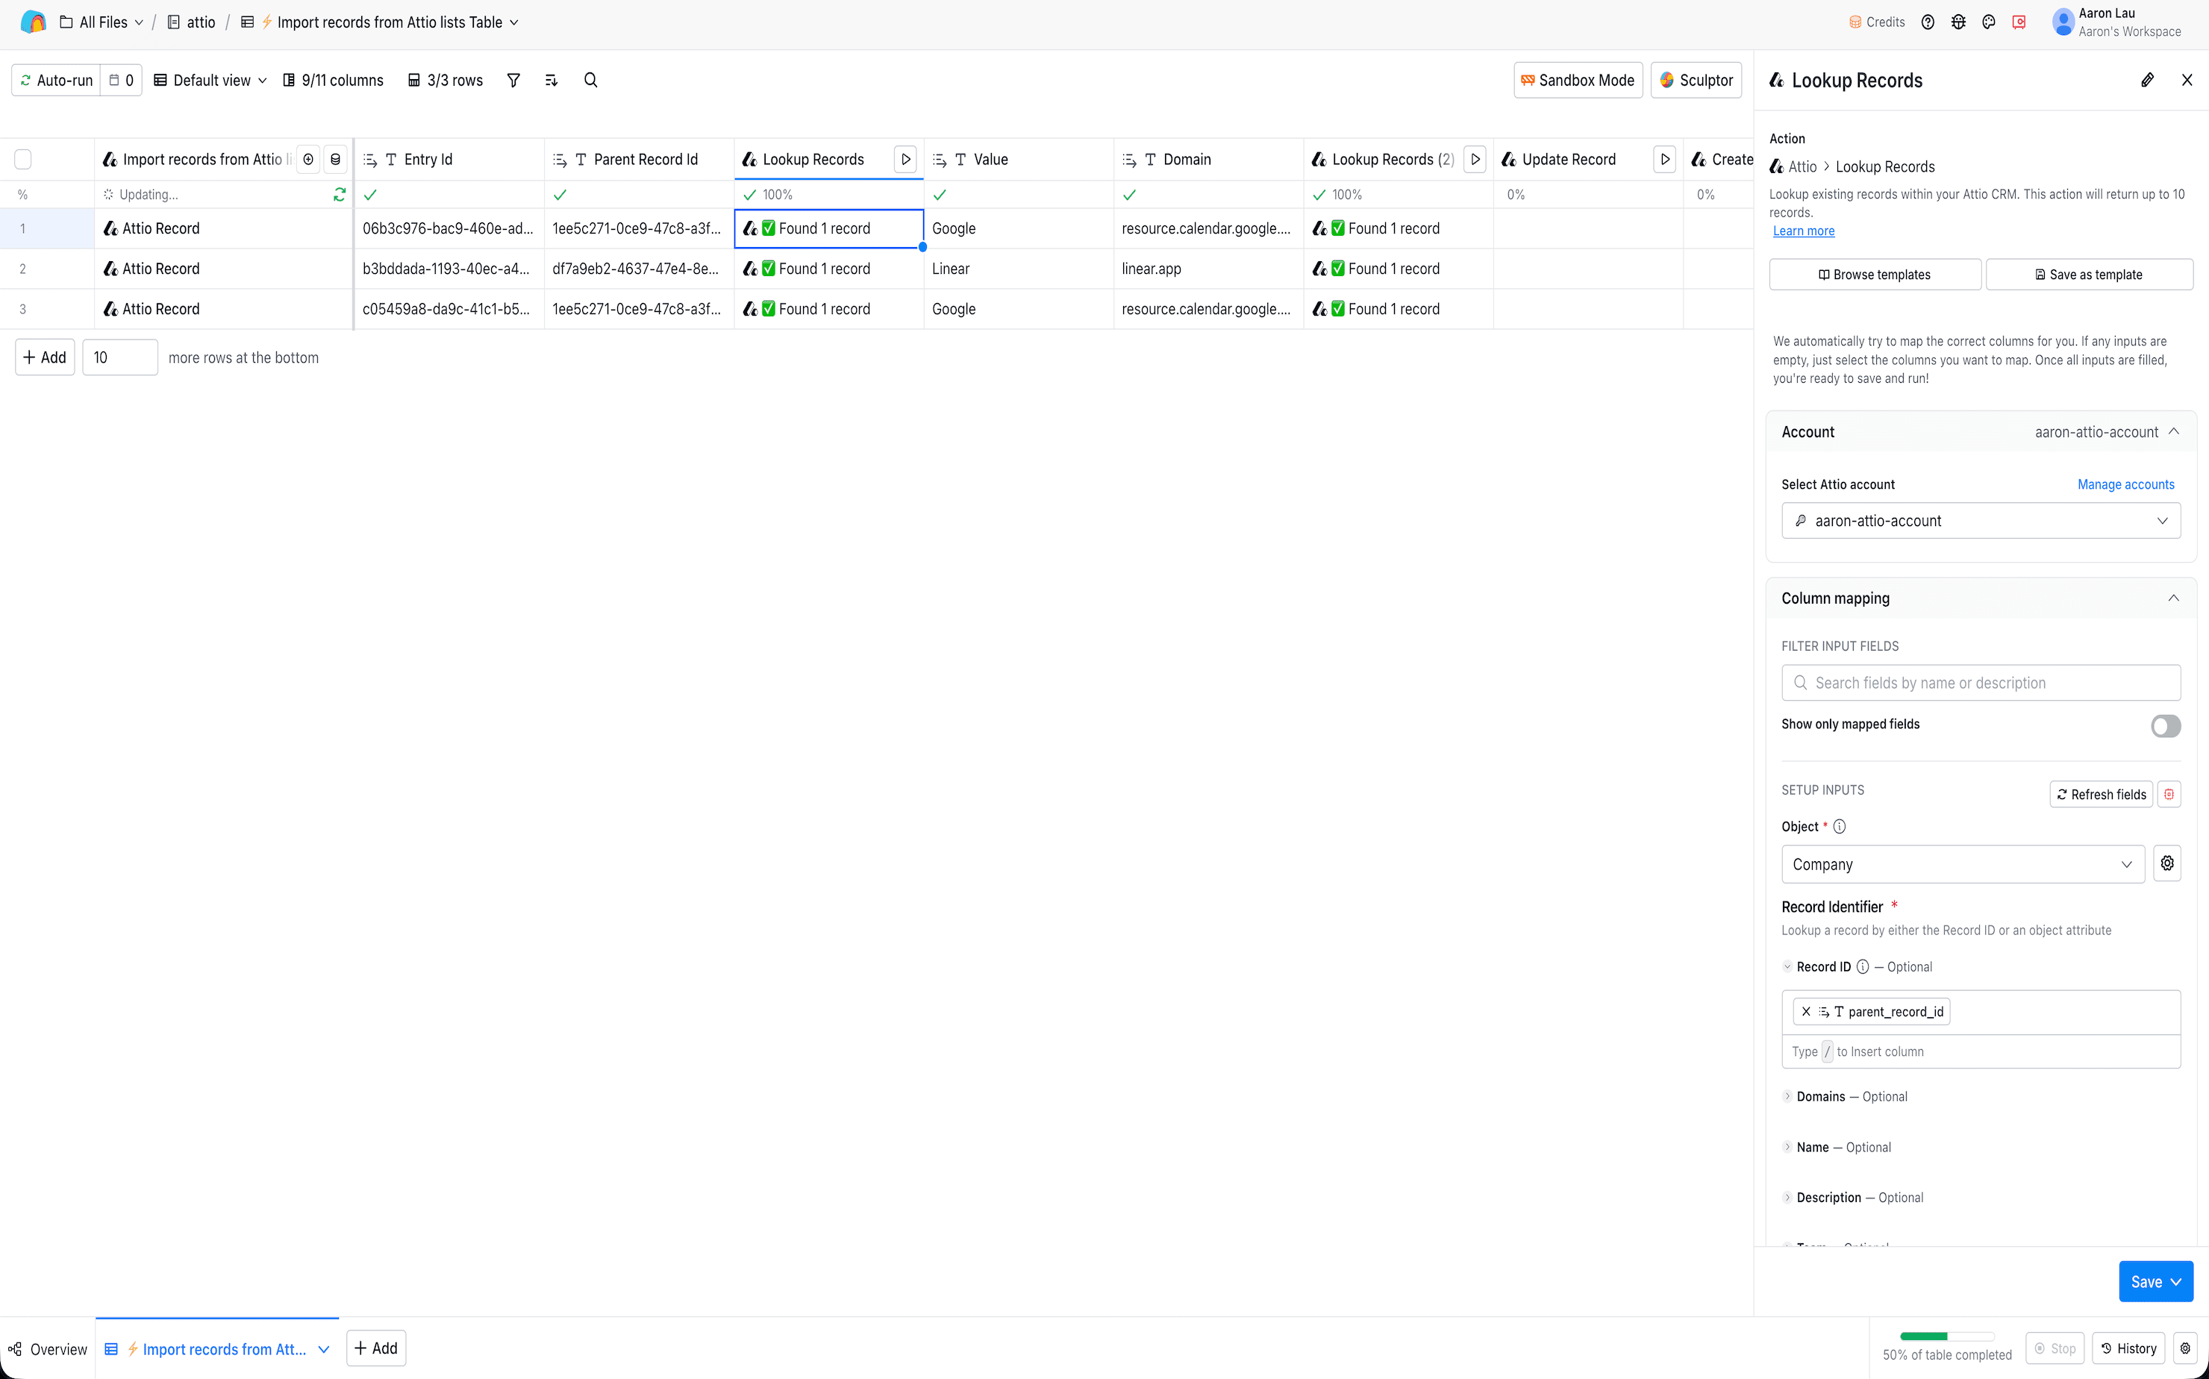Click the Search fields by name input

click(1980, 683)
